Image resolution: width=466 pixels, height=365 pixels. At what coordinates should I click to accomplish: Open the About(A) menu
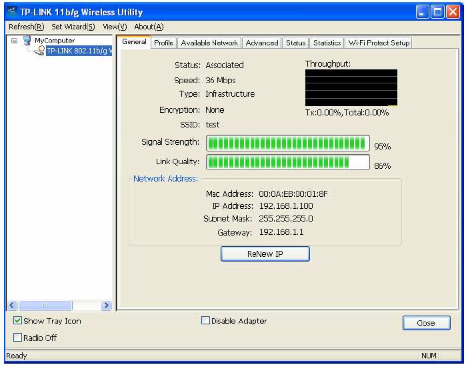coord(149,27)
